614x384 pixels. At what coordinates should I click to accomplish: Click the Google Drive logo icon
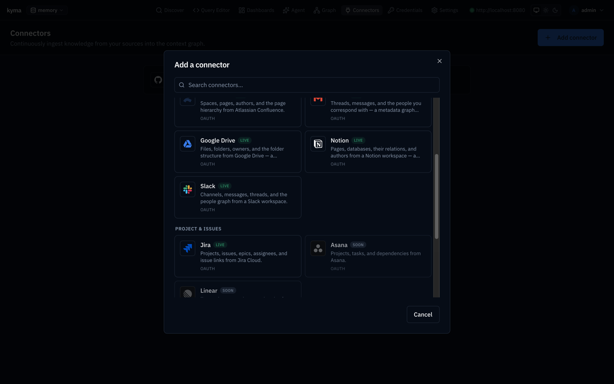187,144
